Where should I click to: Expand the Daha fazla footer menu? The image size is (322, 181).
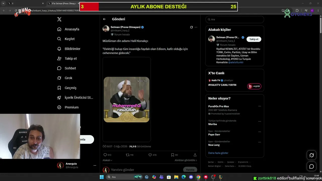coord(230,166)
